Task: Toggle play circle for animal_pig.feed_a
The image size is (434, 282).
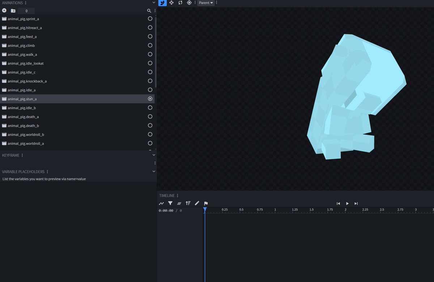Action: pyautogui.click(x=150, y=37)
